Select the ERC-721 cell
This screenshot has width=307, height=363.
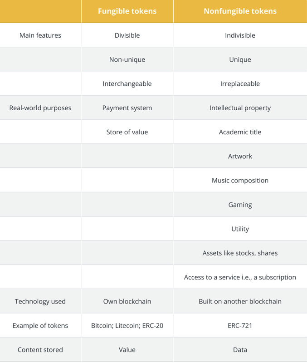click(240, 325)
